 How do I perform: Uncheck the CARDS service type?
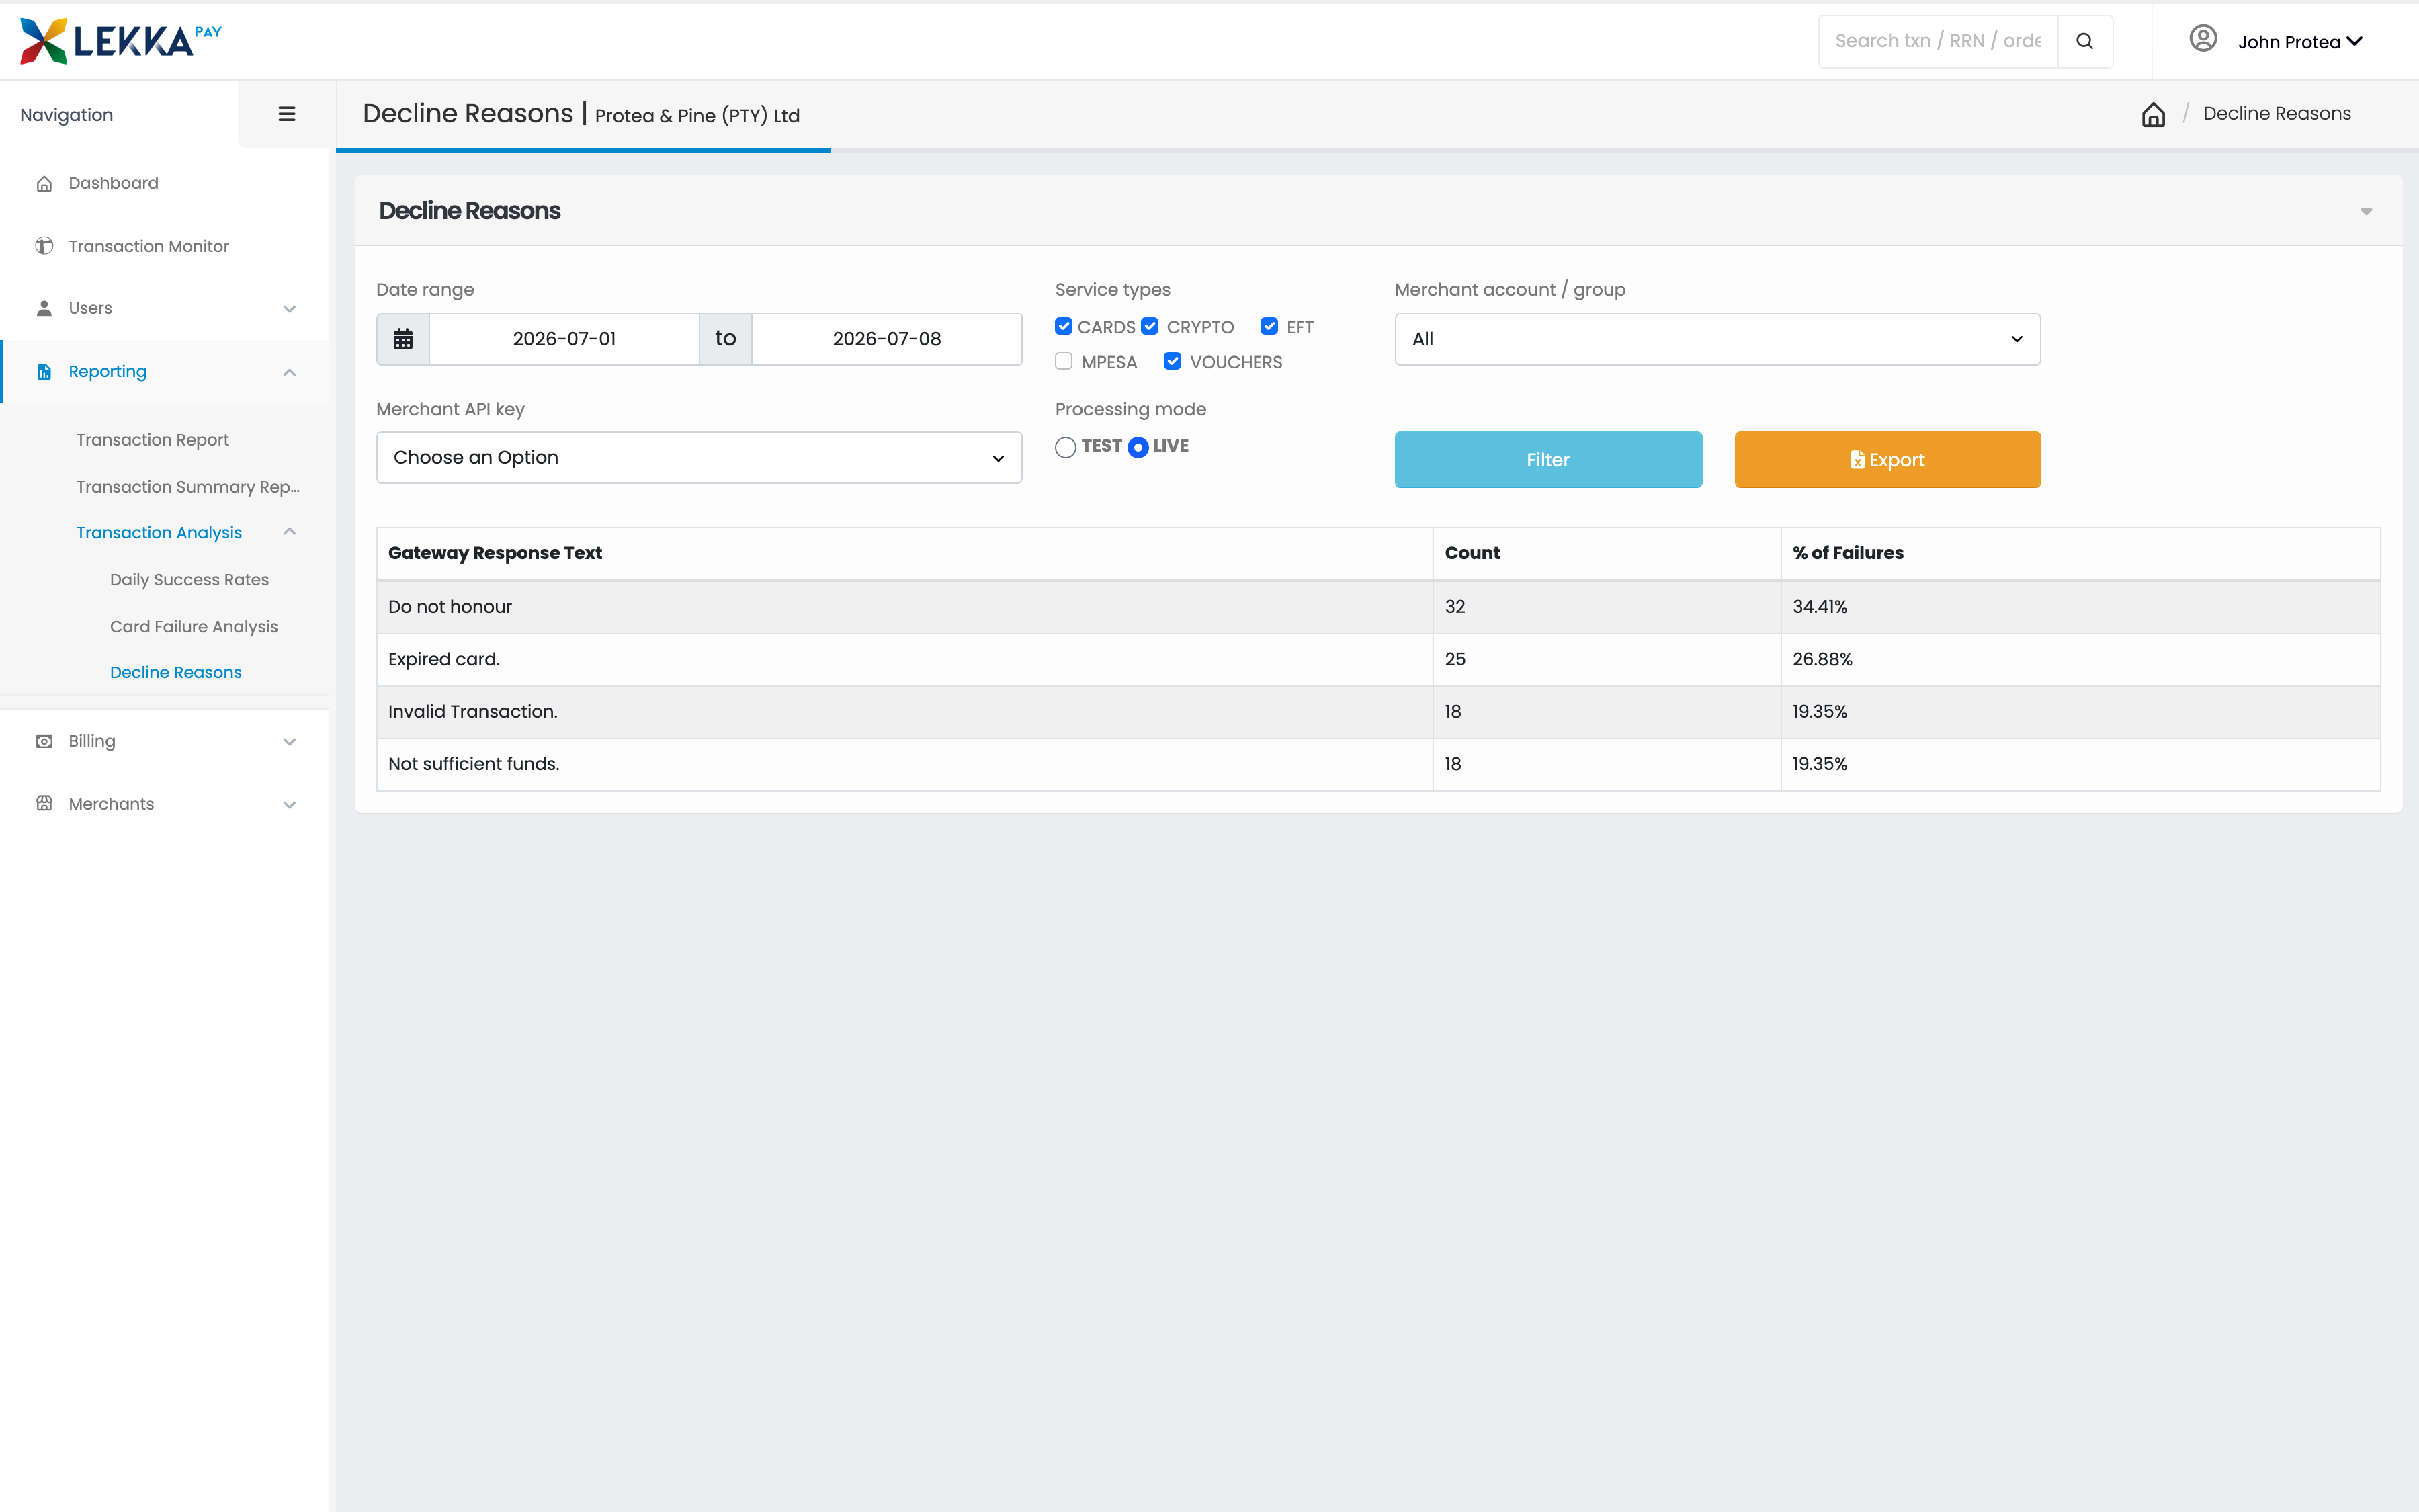tap(1064, 326)
